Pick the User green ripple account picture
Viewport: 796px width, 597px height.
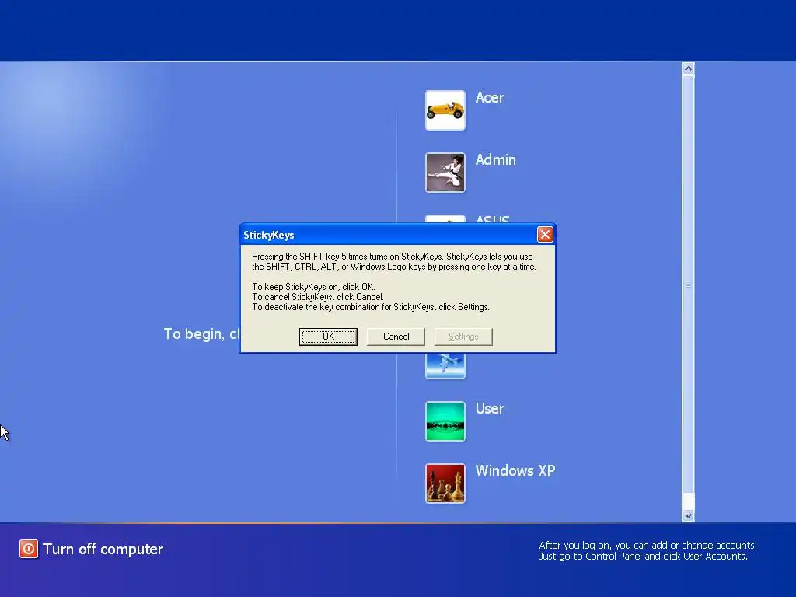pyautogui.click(x=445, y=421)
